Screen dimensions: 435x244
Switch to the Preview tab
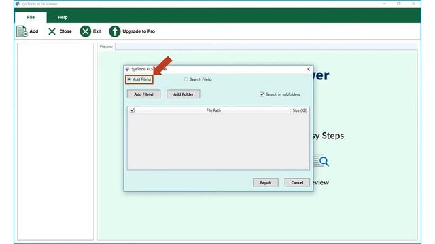tap(106, 47)
